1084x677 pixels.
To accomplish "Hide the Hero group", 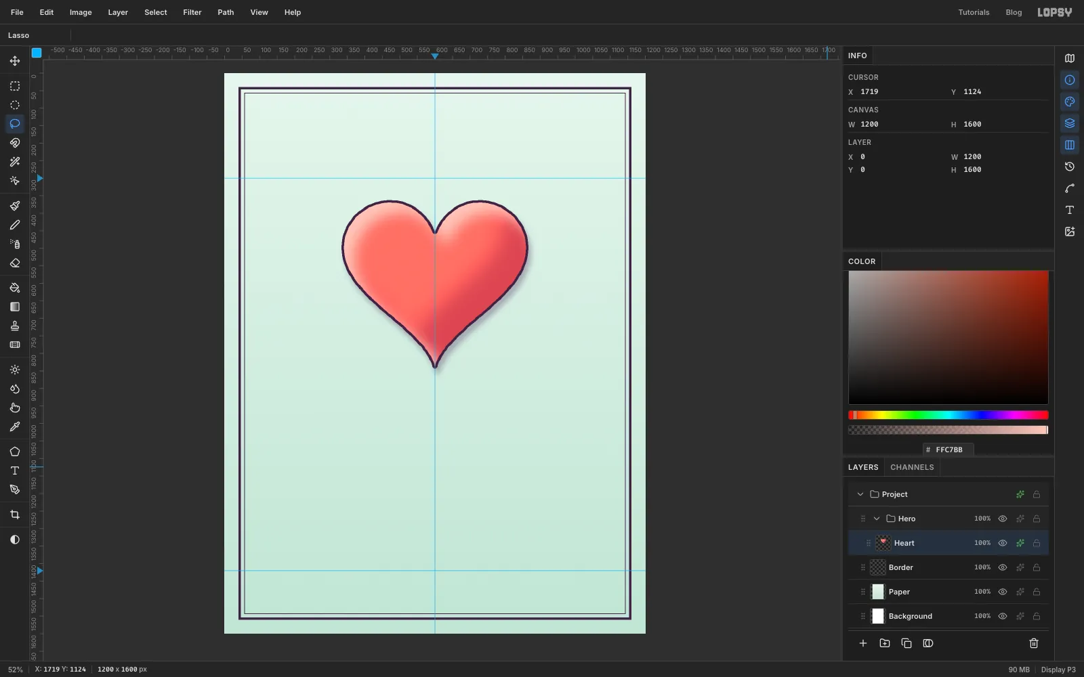I will tap(1003, 519).
